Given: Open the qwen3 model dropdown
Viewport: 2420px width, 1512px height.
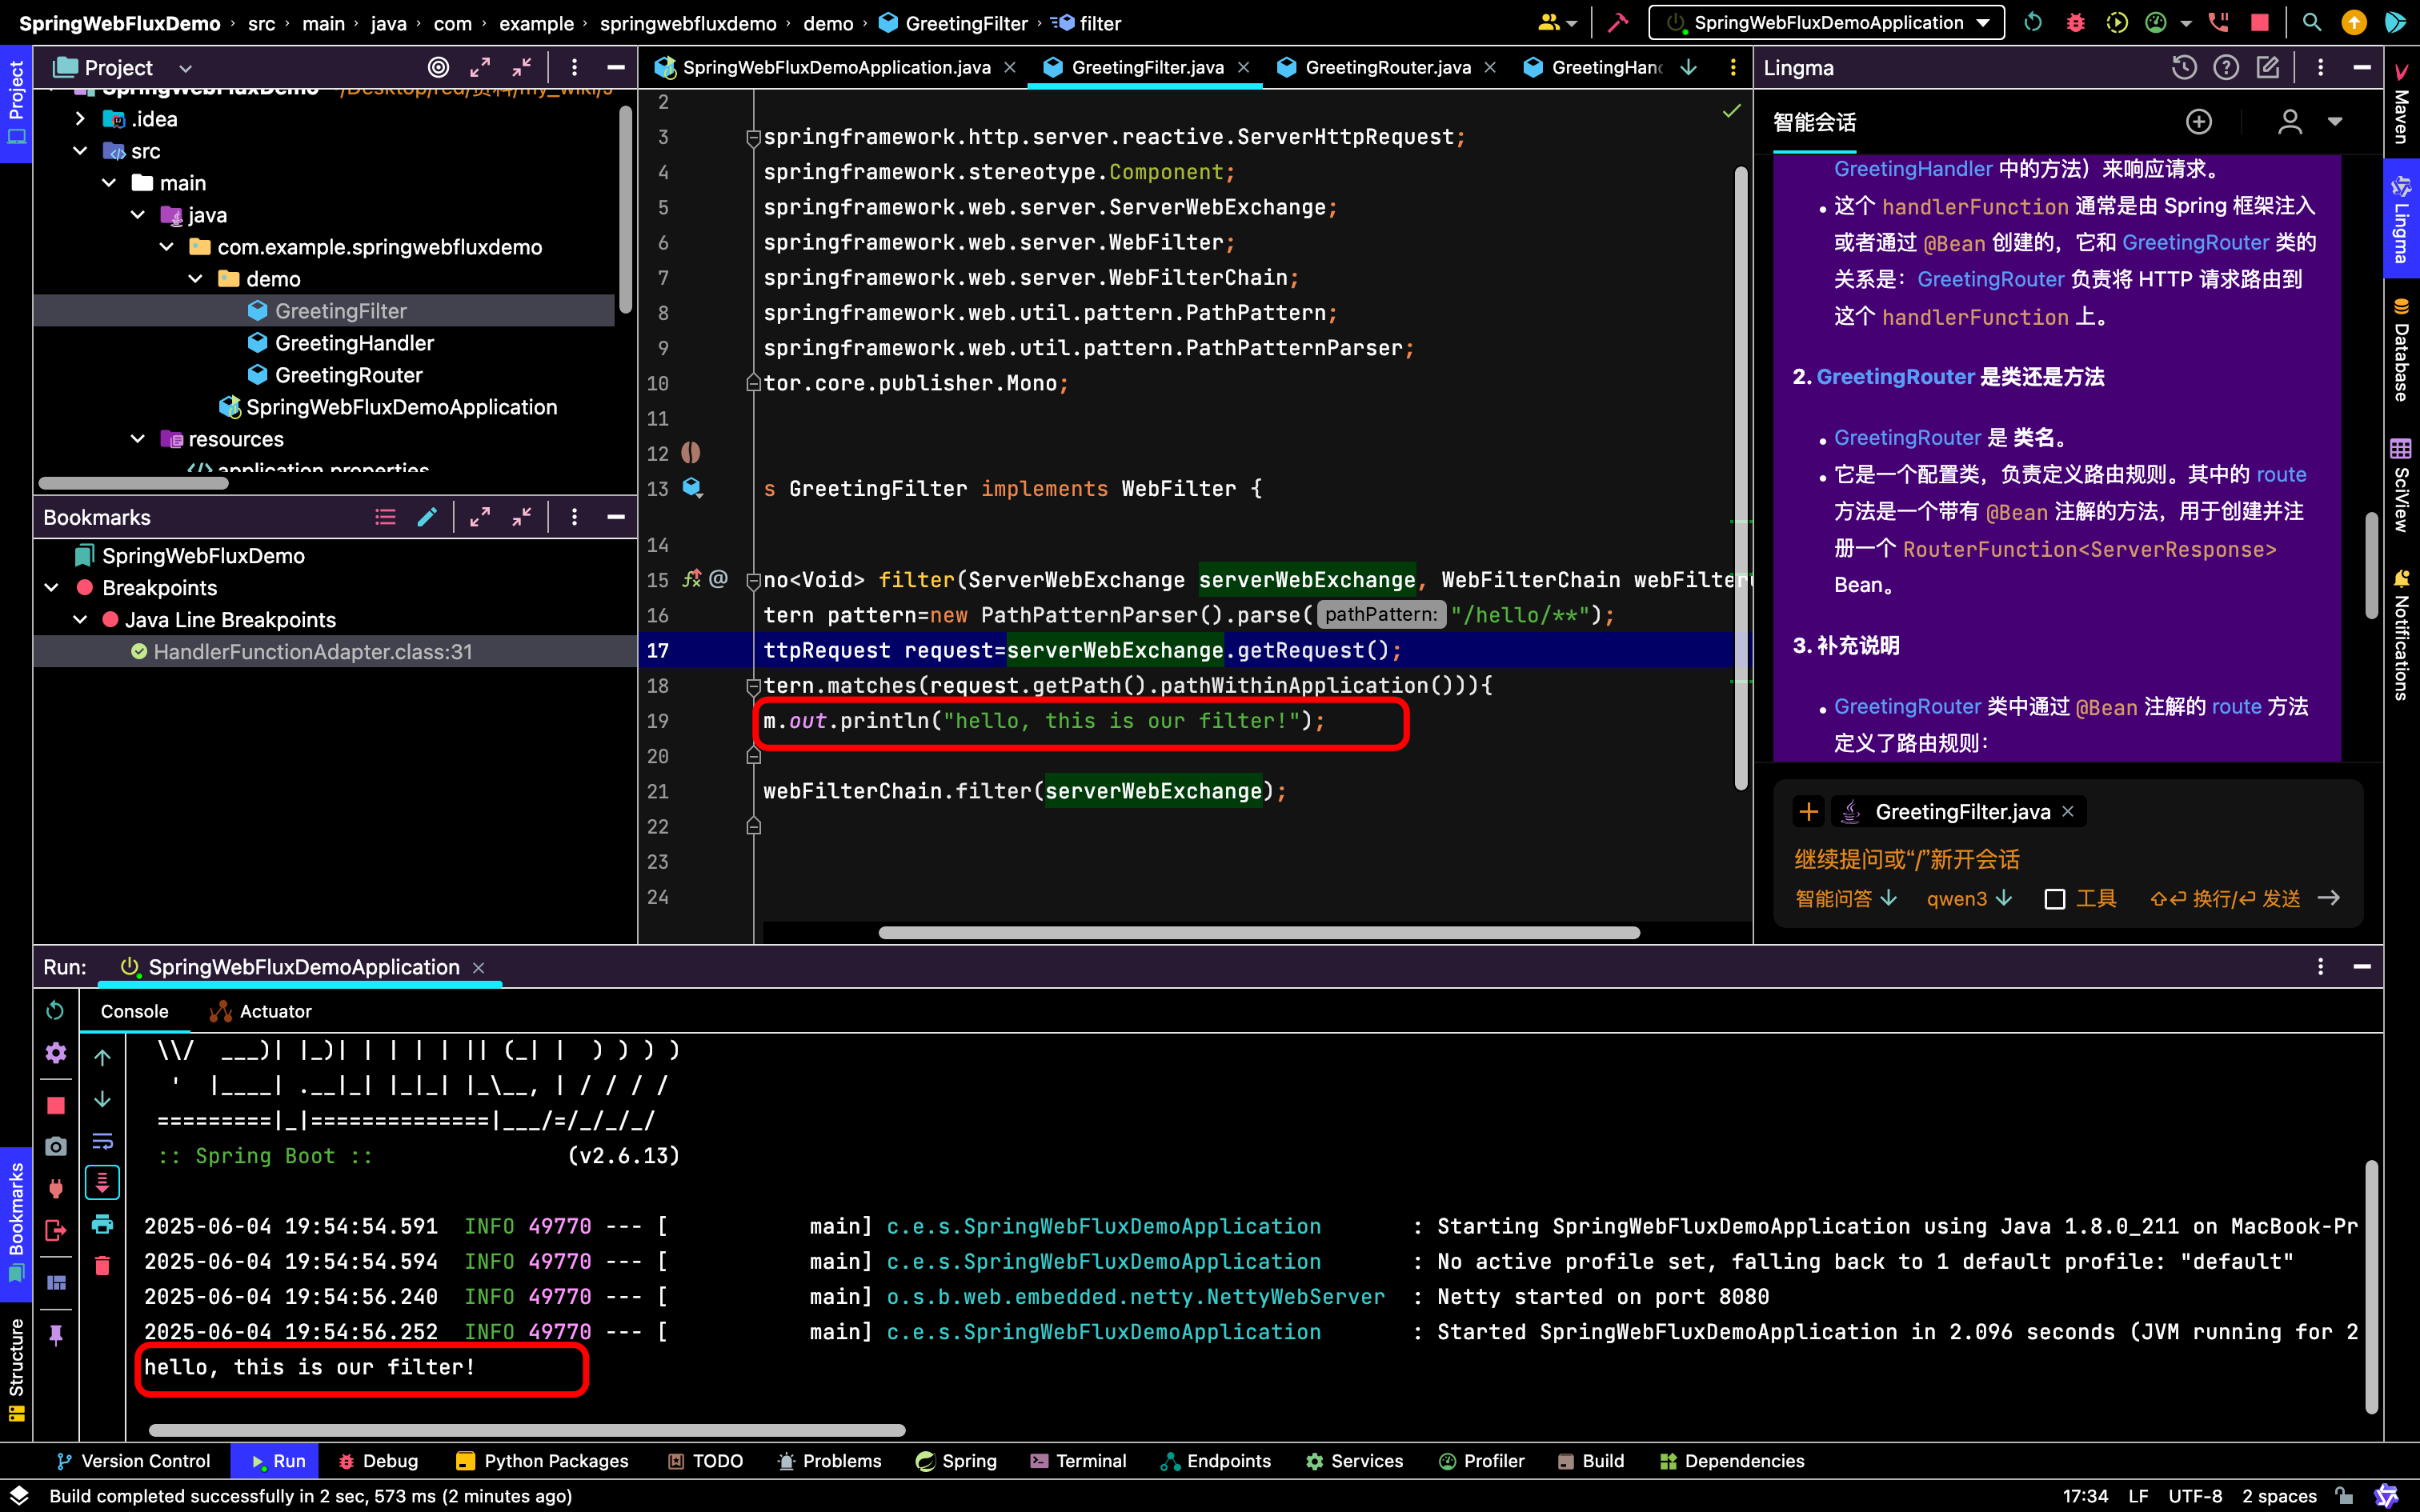Looking at the screenshot, I should point(1968,898).
